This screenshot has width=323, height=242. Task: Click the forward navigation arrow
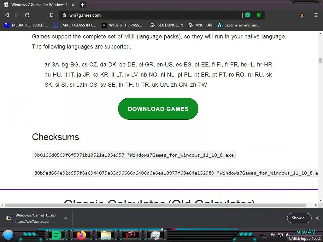(17, 15)
